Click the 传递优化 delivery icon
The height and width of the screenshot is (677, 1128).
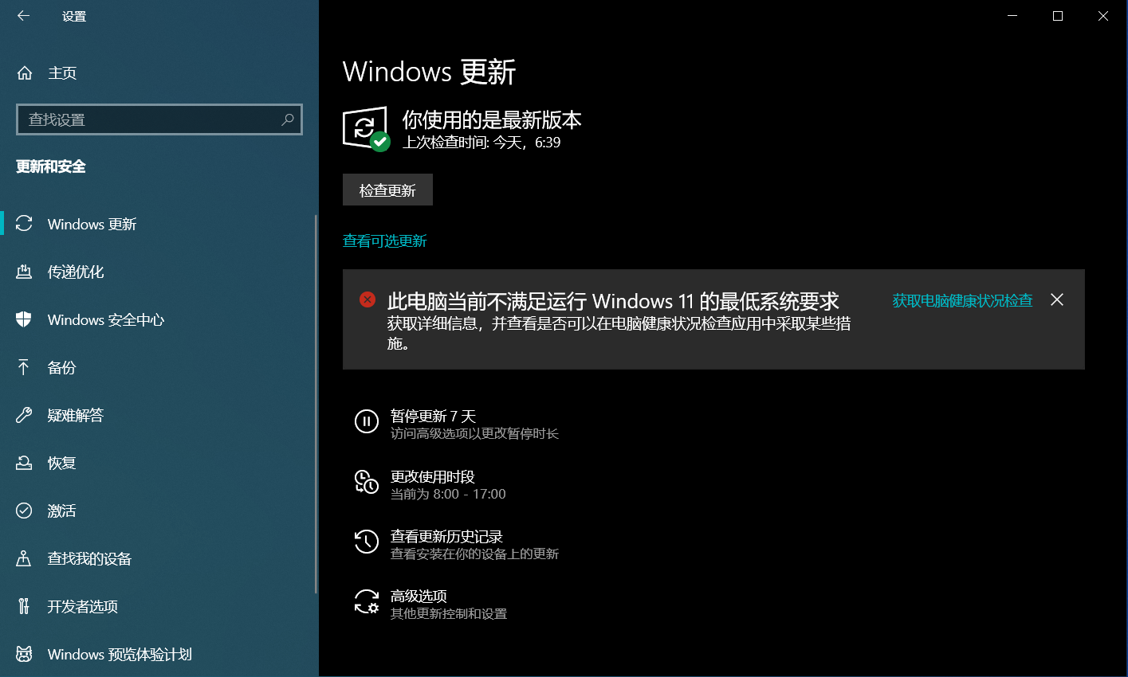tap(24, 272)
